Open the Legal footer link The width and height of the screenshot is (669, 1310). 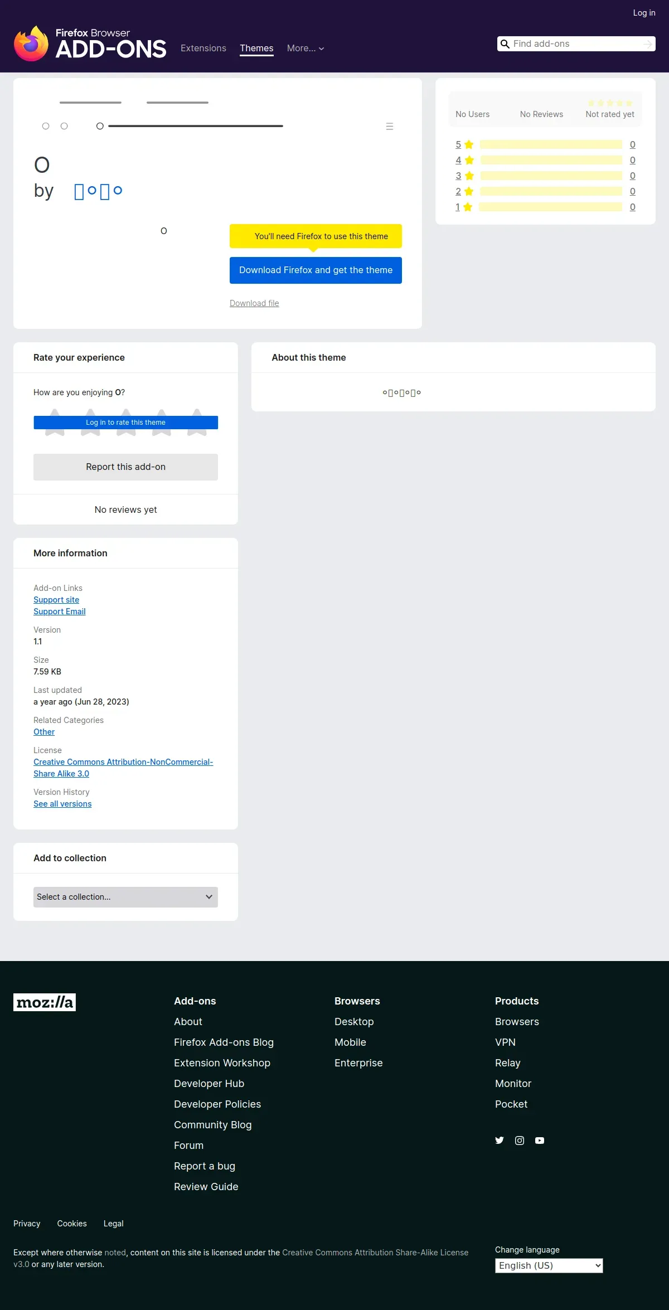click(113, 1224)
